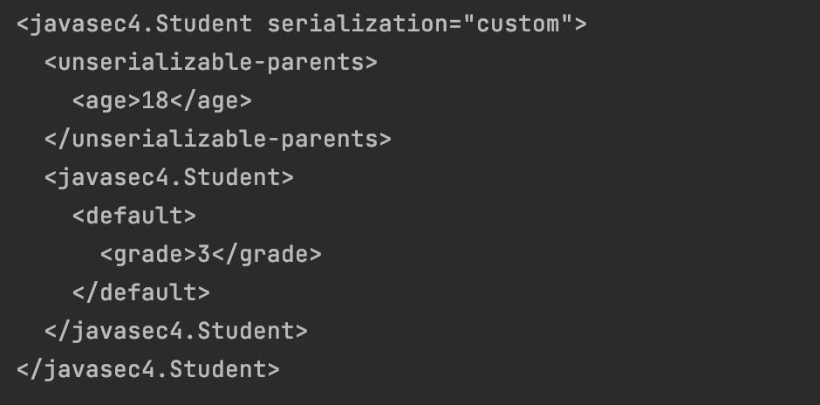Image resolution: width=820 pixels, height=405 pixels.
Task: Click the closing unserializable-parents tag
Action: 217,140
